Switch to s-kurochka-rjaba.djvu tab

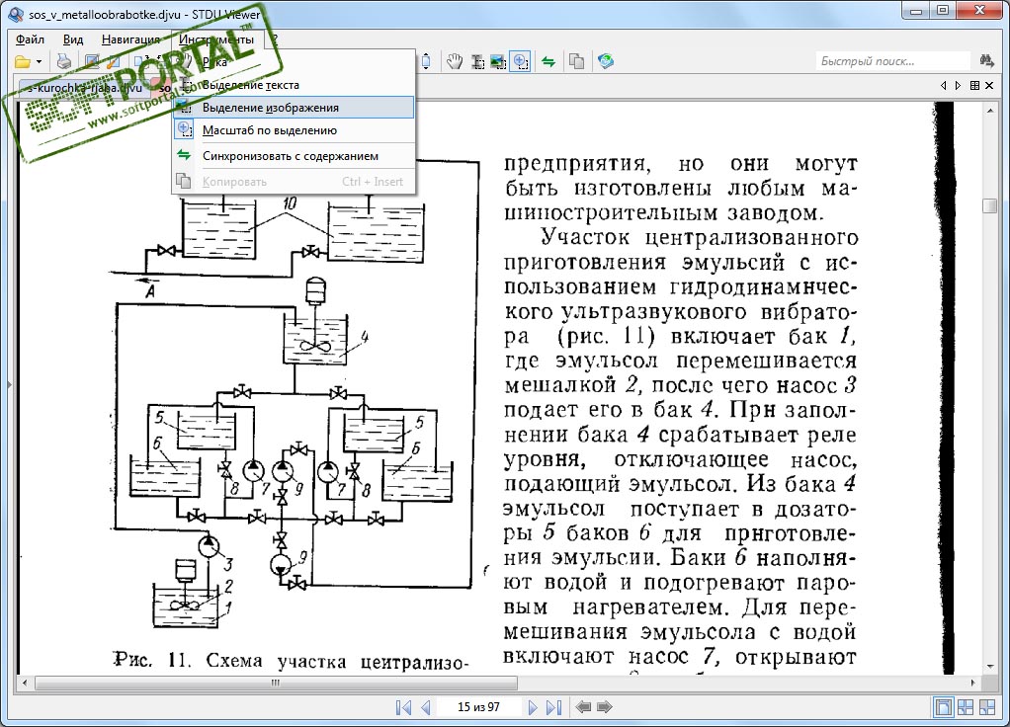point(84,88)
